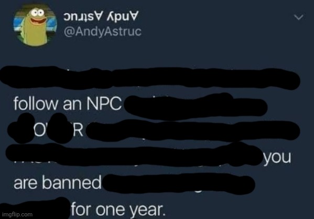Click the black bar after "follow an NPC"

pyautogui.click(x=196, y=107)
